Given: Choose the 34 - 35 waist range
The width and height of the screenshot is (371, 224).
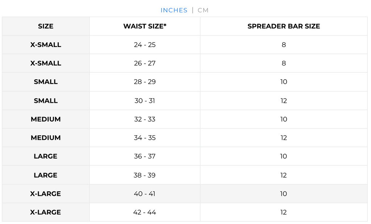Looking at the screenshot, I should tap(145, 138).
